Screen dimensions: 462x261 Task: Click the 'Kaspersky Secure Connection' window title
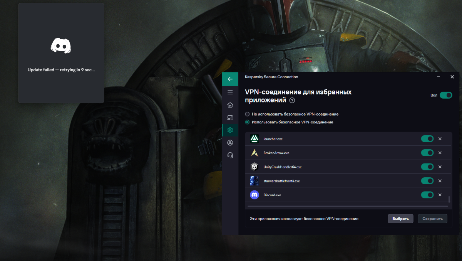(271, 77)
